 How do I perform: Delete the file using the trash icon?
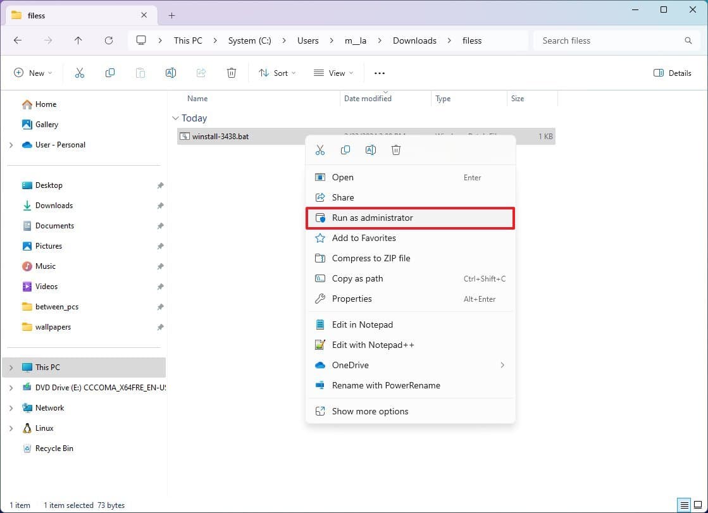[x=231, y=73]
